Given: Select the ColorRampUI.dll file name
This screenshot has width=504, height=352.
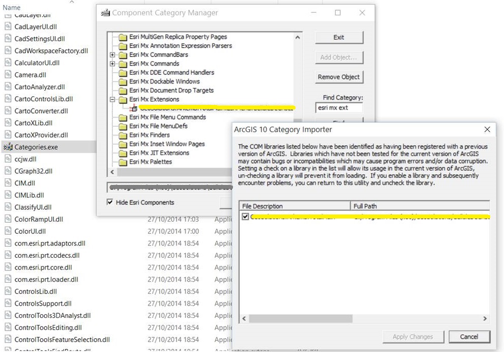Looking at the screenshot, I should click(39, 219).
